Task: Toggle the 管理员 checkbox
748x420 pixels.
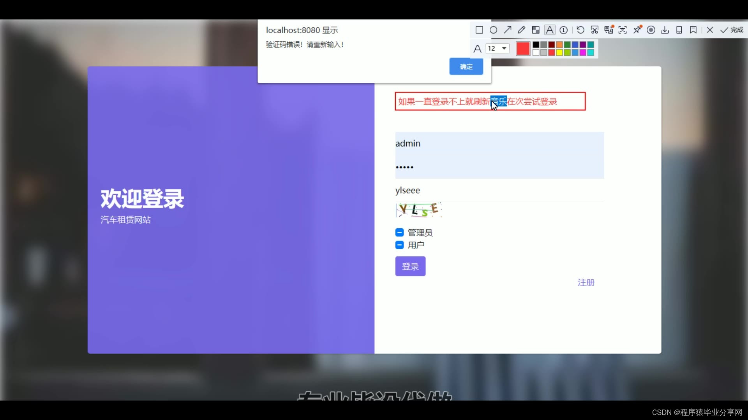Action: [399, 233]
